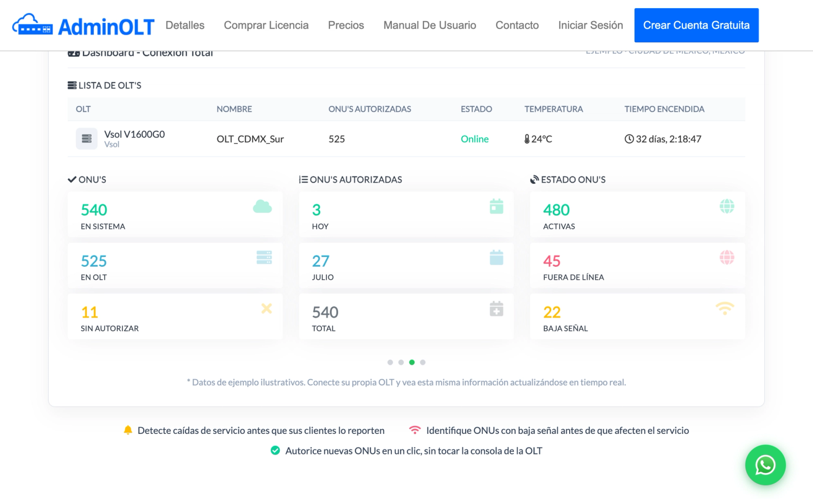Select the first carousel dot
The height and width of the screenshot is (499, 813).
[x=390, y=362]
